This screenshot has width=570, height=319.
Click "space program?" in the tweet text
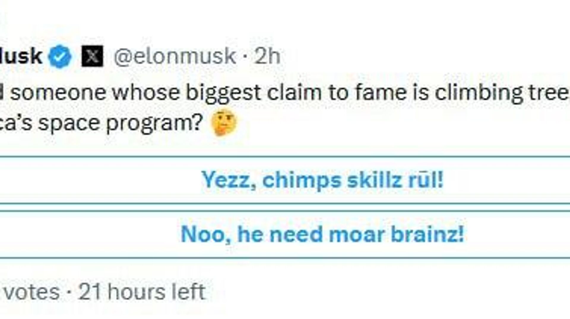point(121,123)
